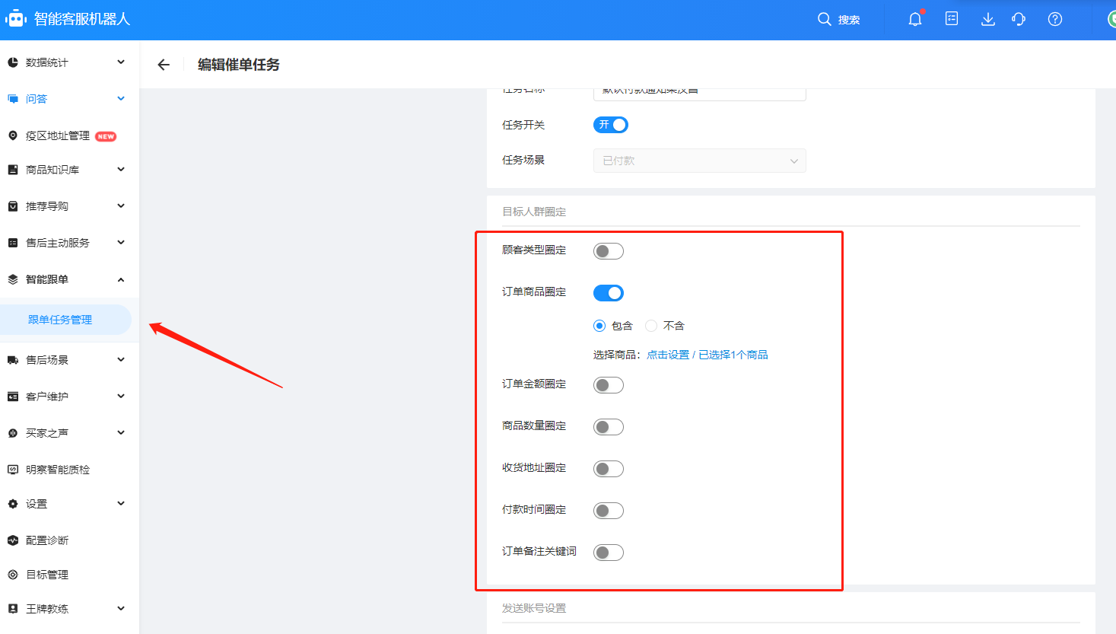
Task: Click the 商品知识库 icon
Action: point(13,170)
